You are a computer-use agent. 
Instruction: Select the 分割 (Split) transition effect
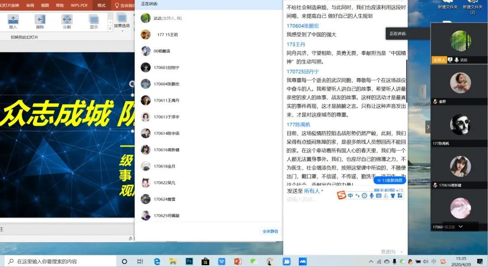[66, 21]
